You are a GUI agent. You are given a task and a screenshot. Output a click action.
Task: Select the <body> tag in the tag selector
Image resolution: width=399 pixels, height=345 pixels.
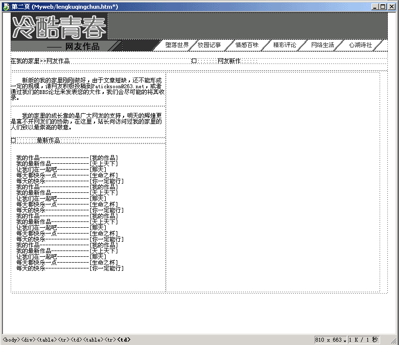coord(11,340)
